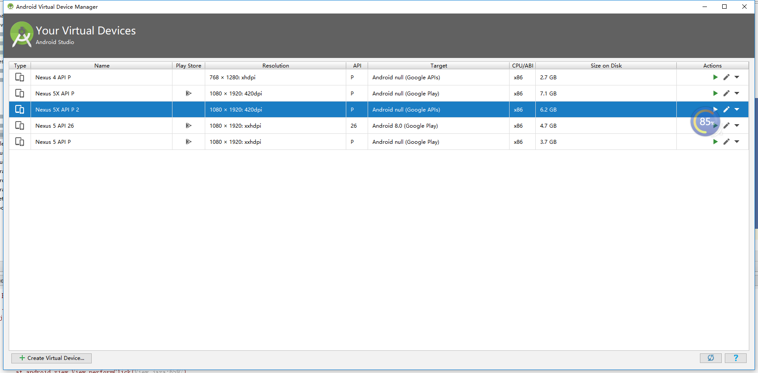Open more actions for Nexus 5 API P
Image resolution: width=758 pixels, height=373 pixels.
[737, 142]
